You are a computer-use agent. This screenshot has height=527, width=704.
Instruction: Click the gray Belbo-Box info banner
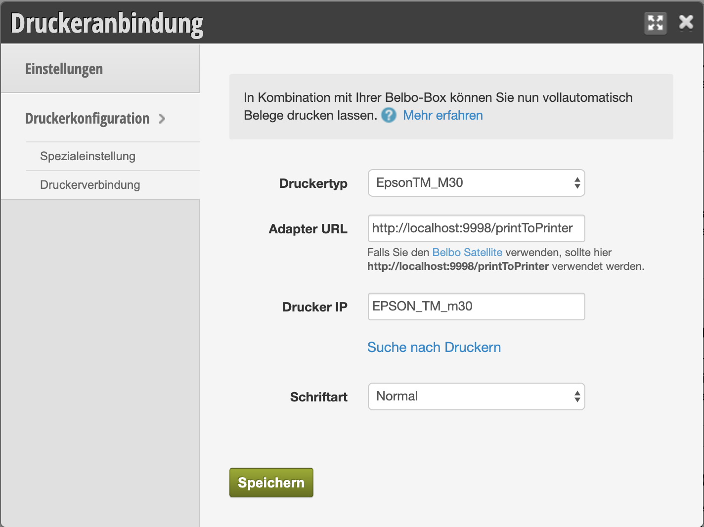450,106
